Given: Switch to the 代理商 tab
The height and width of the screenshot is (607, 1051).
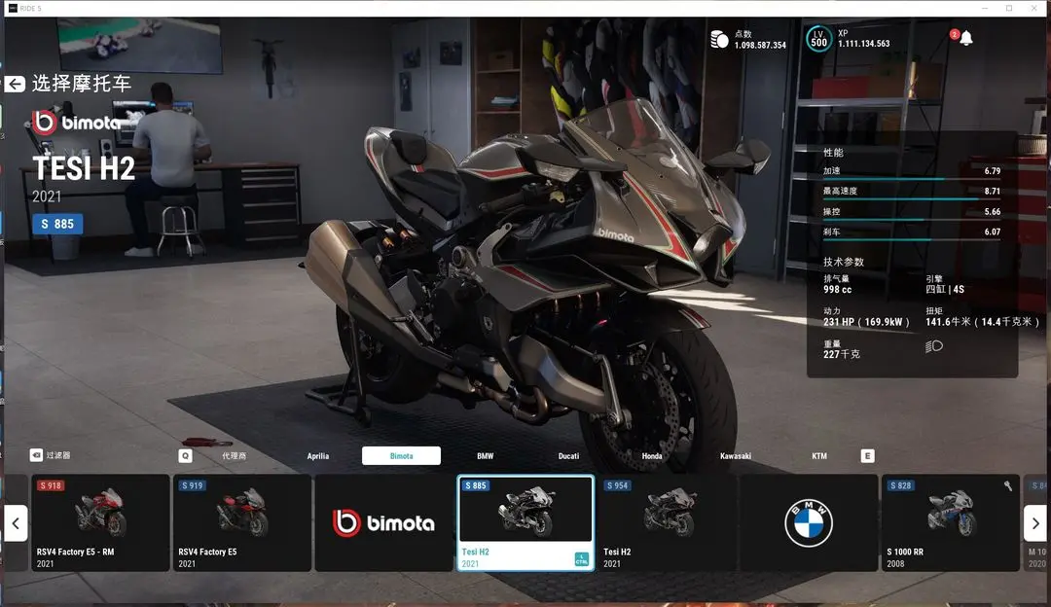Looking at the screenshot, I should (234, 455).
